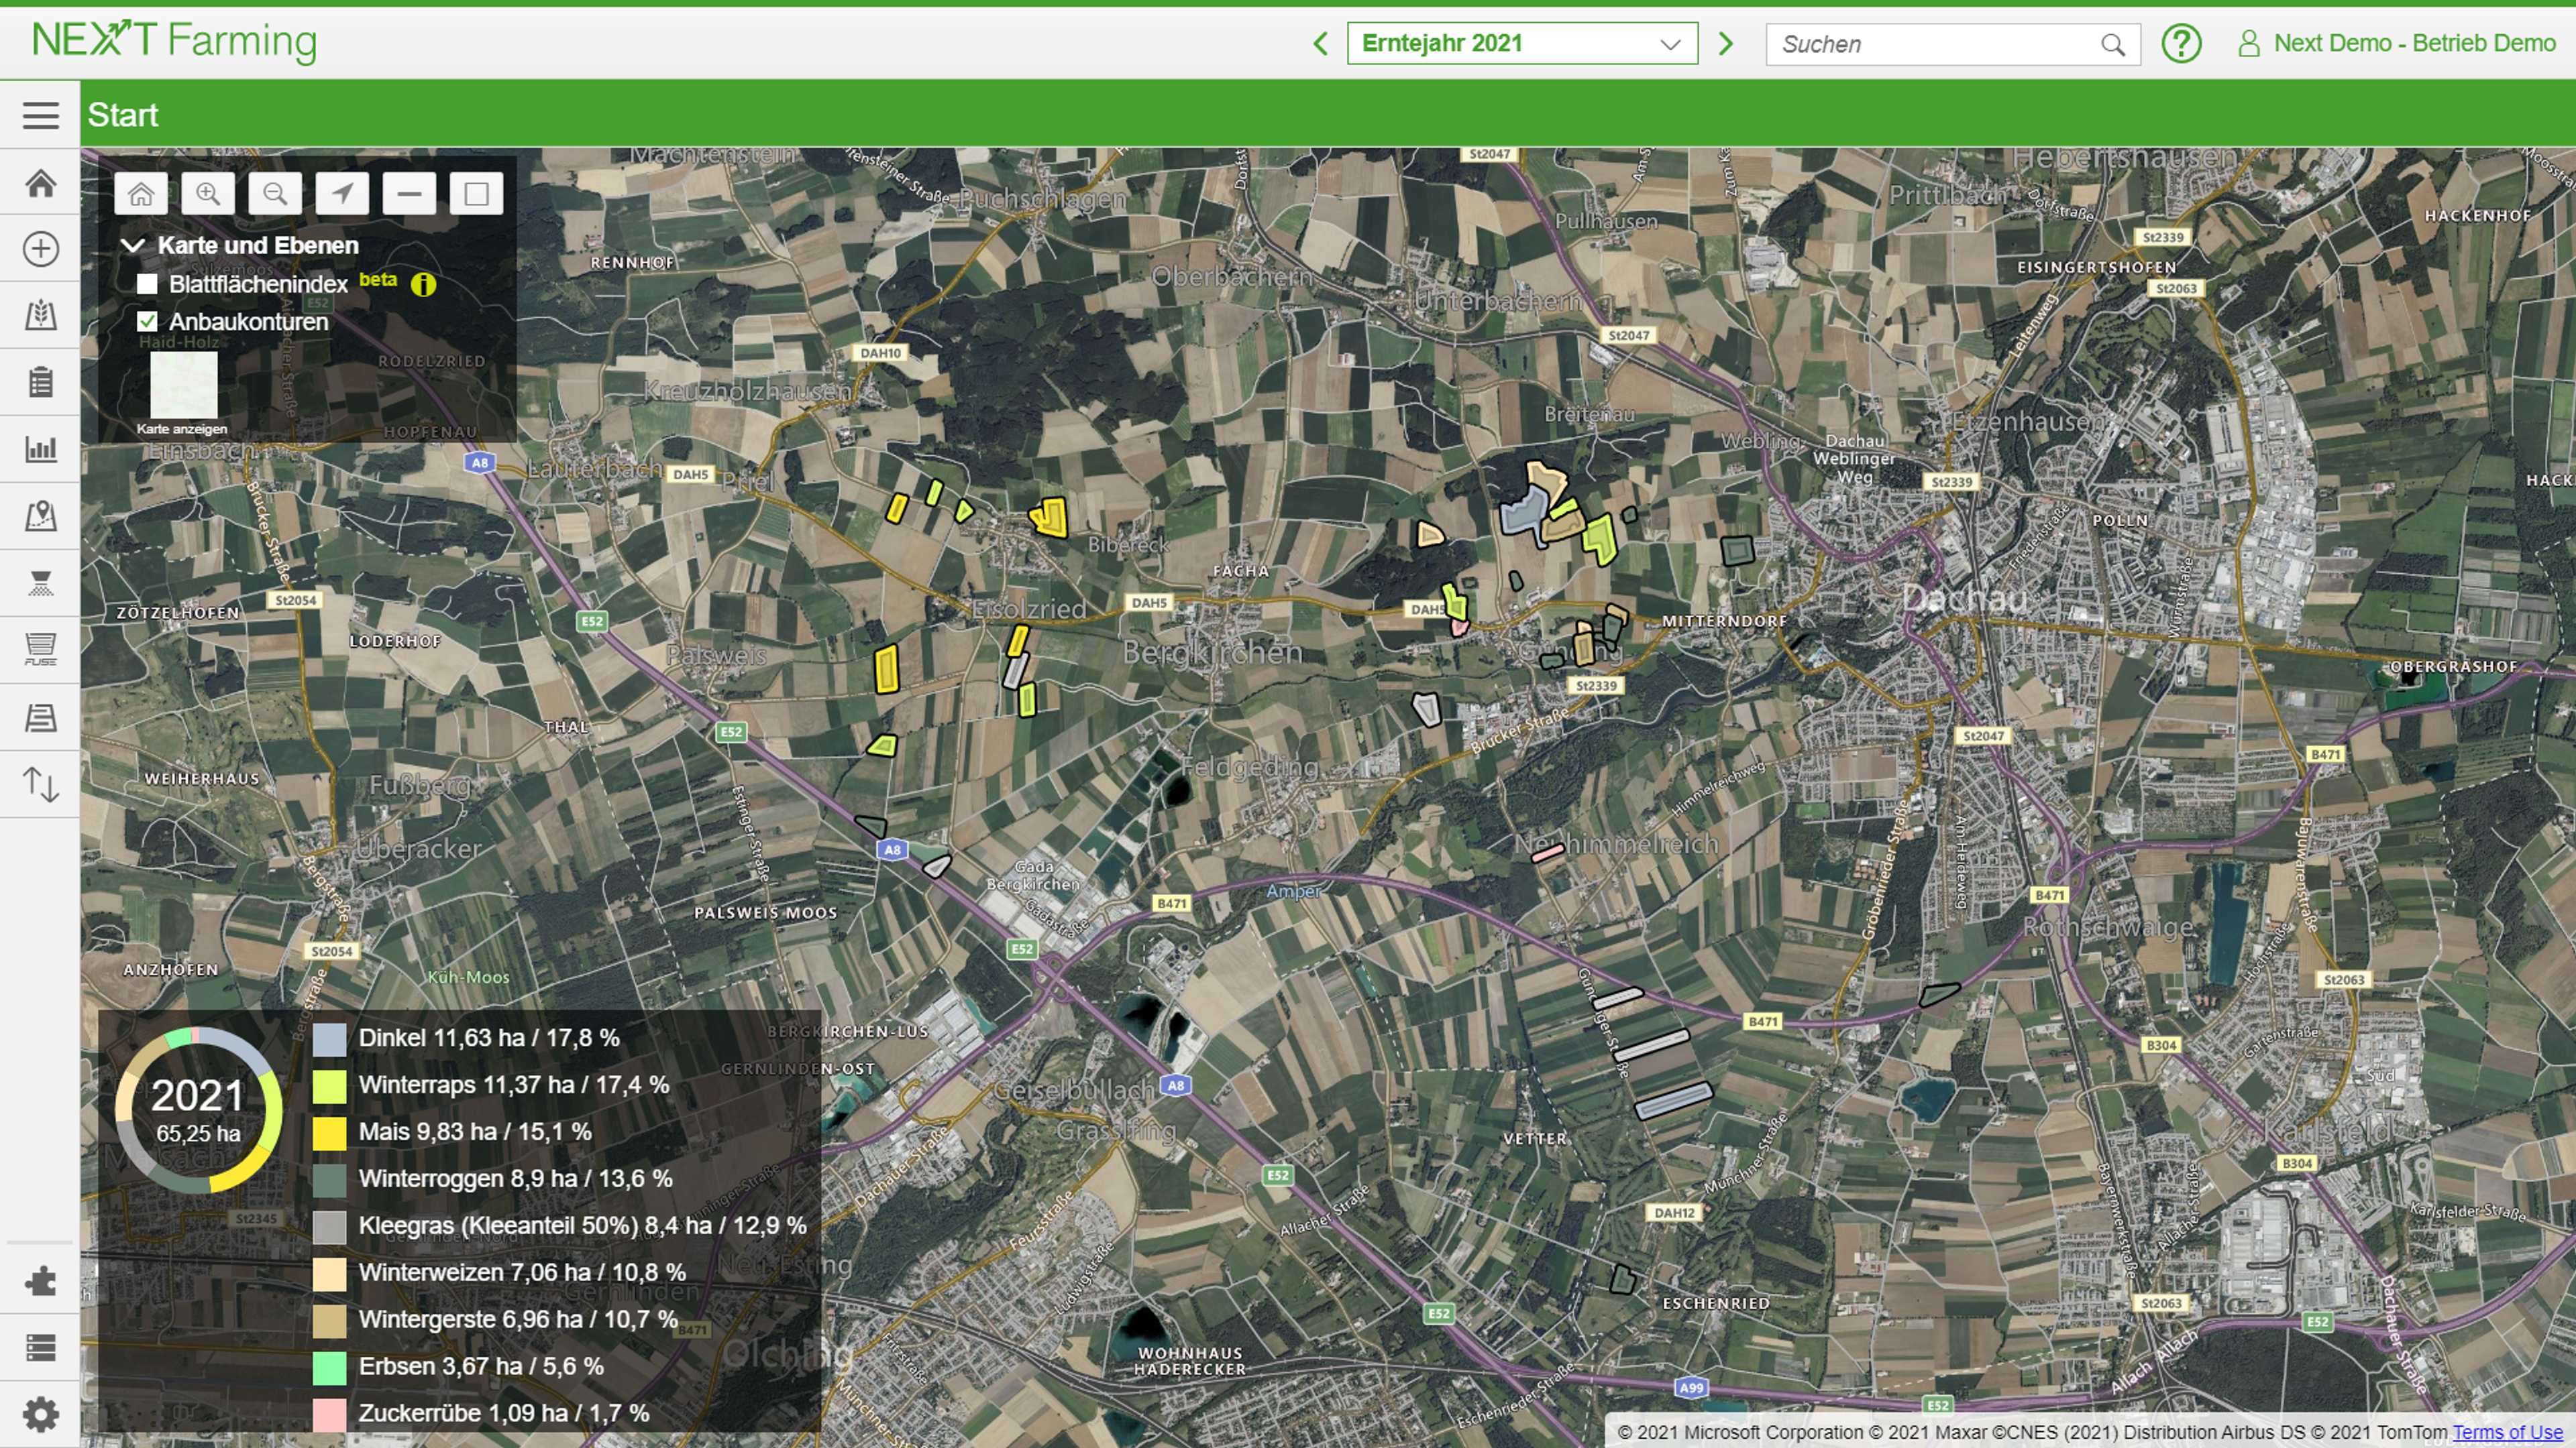Screen dimensions: 2576x1448
Task: Select 'Wintergerste 6,96 ha / 10,7 %' text
Action: 518,1319
